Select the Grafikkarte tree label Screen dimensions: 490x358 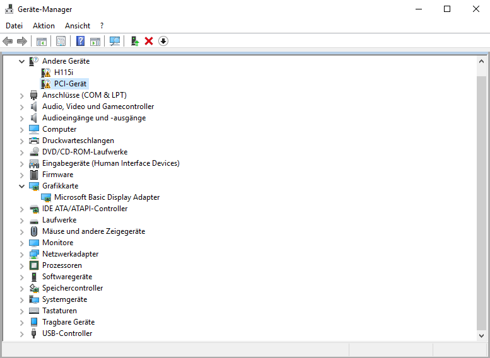click(61, 186)
